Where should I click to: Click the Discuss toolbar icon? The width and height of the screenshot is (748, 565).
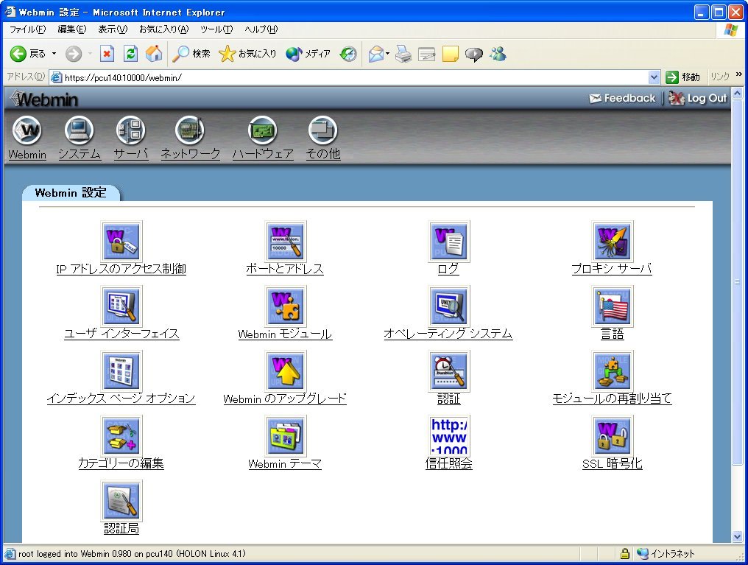(473, 54)
